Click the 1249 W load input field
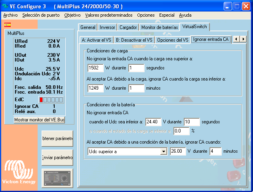 point(95,88)
